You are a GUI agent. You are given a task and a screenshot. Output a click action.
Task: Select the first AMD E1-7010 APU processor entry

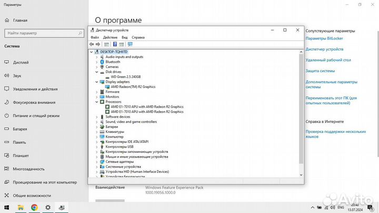147,106
